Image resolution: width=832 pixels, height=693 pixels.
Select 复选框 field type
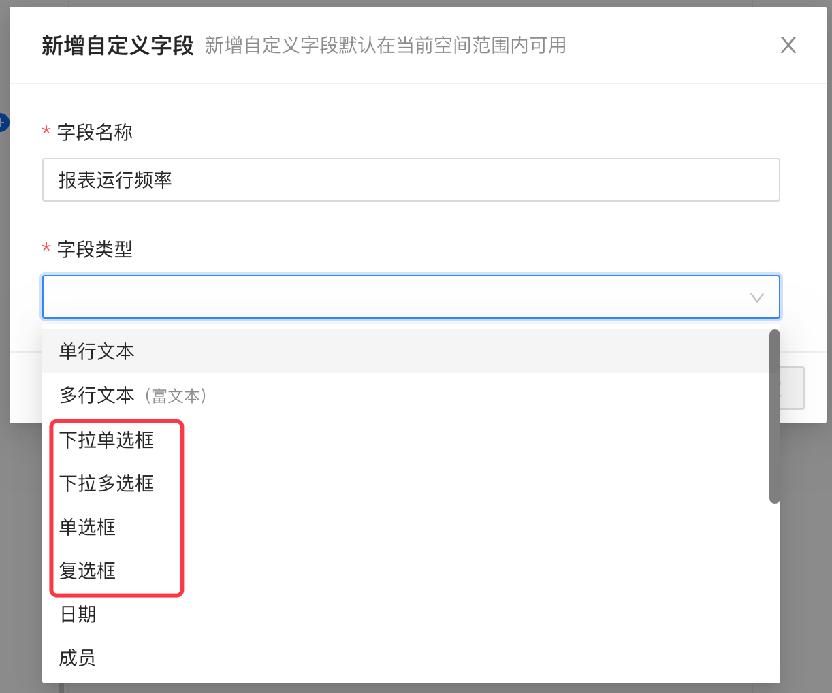click(88, 570)
